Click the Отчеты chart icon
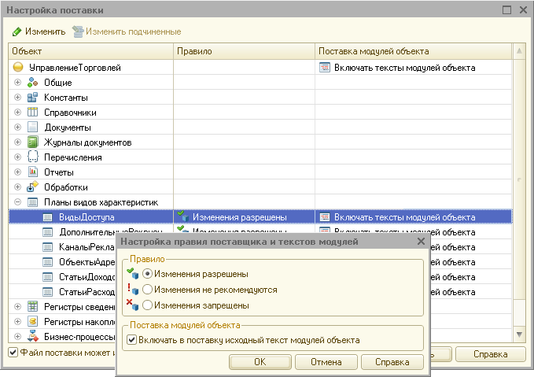 coord(33,172)
